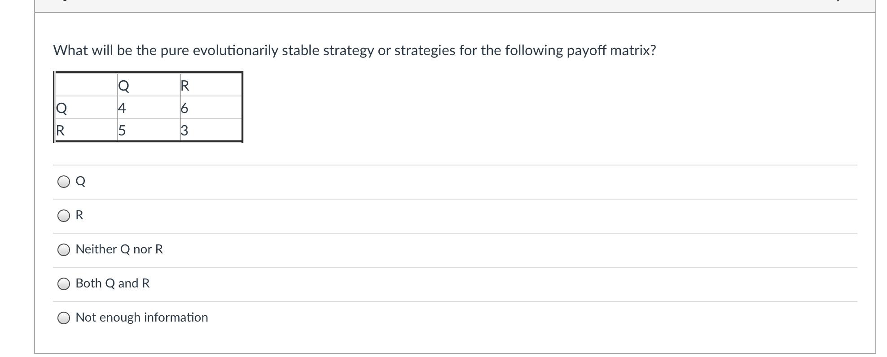The width and height of the screenshot is (887, 357).
Task: Click the answer label text "R"
Action: coord(80,215)
